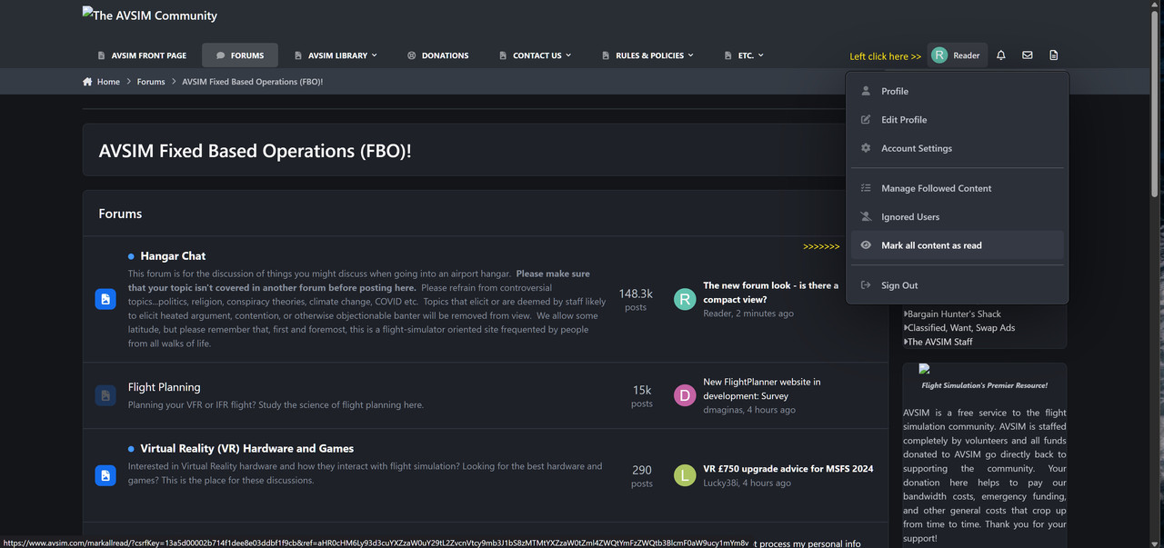Click Forums in the breadcrumb
This screenshot has width=1164, height=548.
151,82
